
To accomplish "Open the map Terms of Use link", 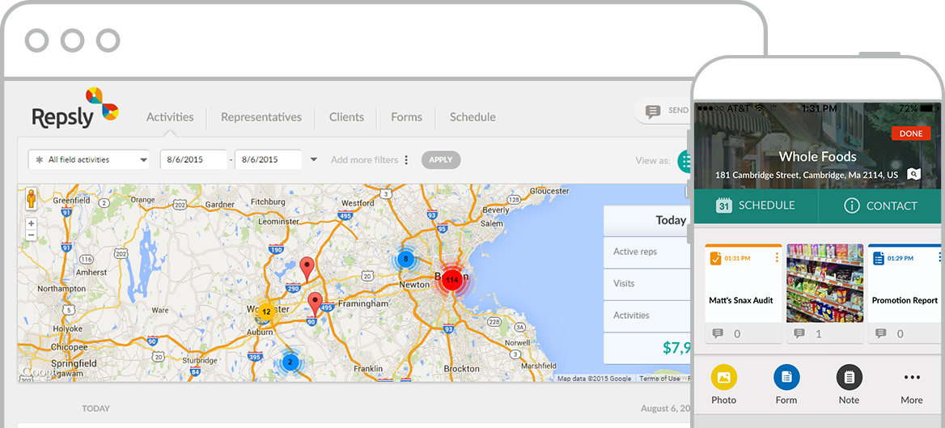I will pyautogui.click(x=659, y=379).
